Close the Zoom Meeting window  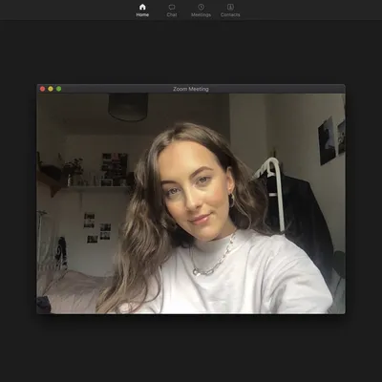(x=42, y=89)
